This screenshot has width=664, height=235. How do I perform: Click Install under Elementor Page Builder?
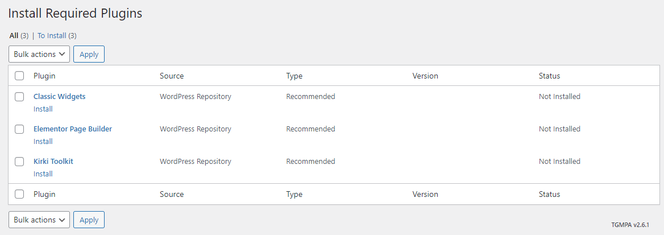[x=43, y=142]
